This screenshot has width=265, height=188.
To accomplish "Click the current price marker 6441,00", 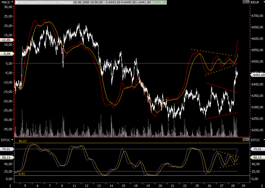I will 258,75.
